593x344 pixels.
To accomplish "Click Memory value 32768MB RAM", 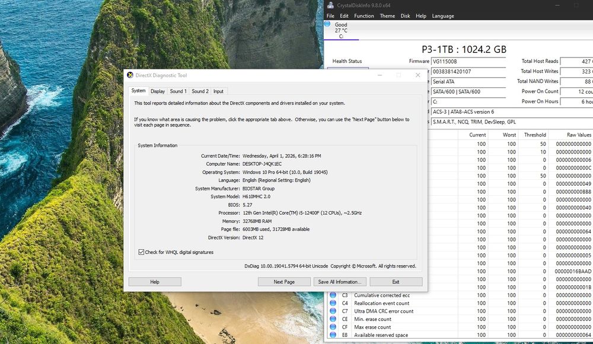I will point(257,221).
